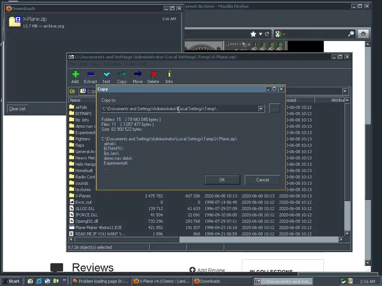Screen dimensions: 382x286
Task: Open the Edit menu in 7-Zip
Action: [x=83, y=64]
